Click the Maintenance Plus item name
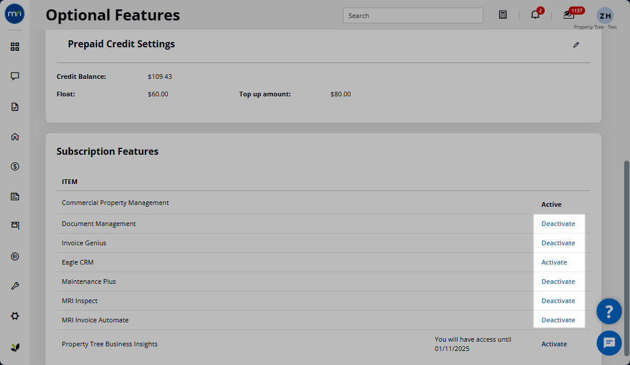The image size is (630, 365). pyautogui.click(x=89, y=281)
